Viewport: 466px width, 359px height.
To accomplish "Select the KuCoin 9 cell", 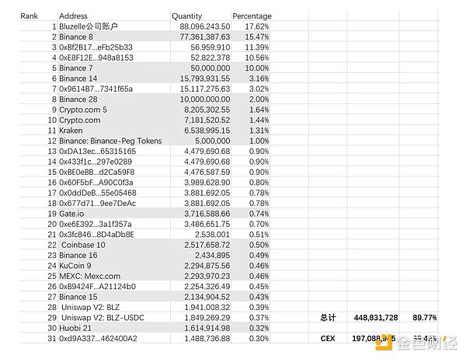I will [75, 265].
